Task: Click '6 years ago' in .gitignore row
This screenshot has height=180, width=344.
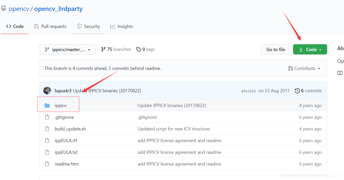Action: click(310, 117)
